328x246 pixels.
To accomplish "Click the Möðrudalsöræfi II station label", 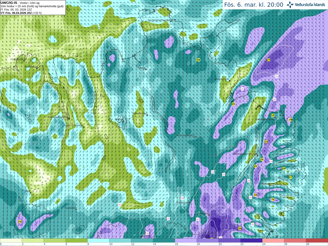I will [186, 135].
